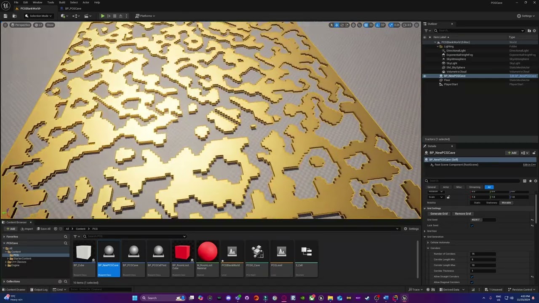Click the PCGG_Cave graph asset icon
This screenshot has width=539, height=303.
[257, 252]
